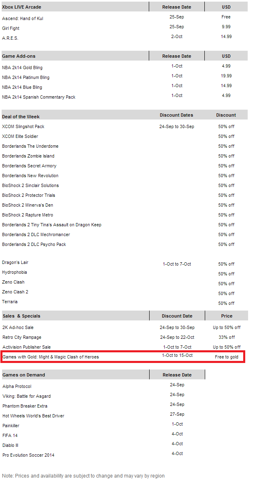Select the Sales & Specials header
This screenshot has height=480, width=253.
(21, 315)
